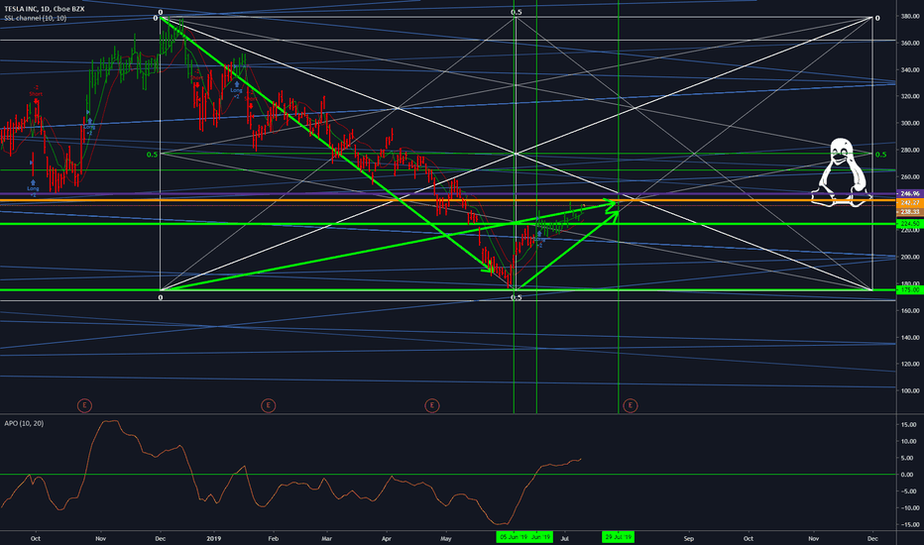Click the 2019 label on the time axis
Viewport: 924px width, 545px height.
point(214,538)
